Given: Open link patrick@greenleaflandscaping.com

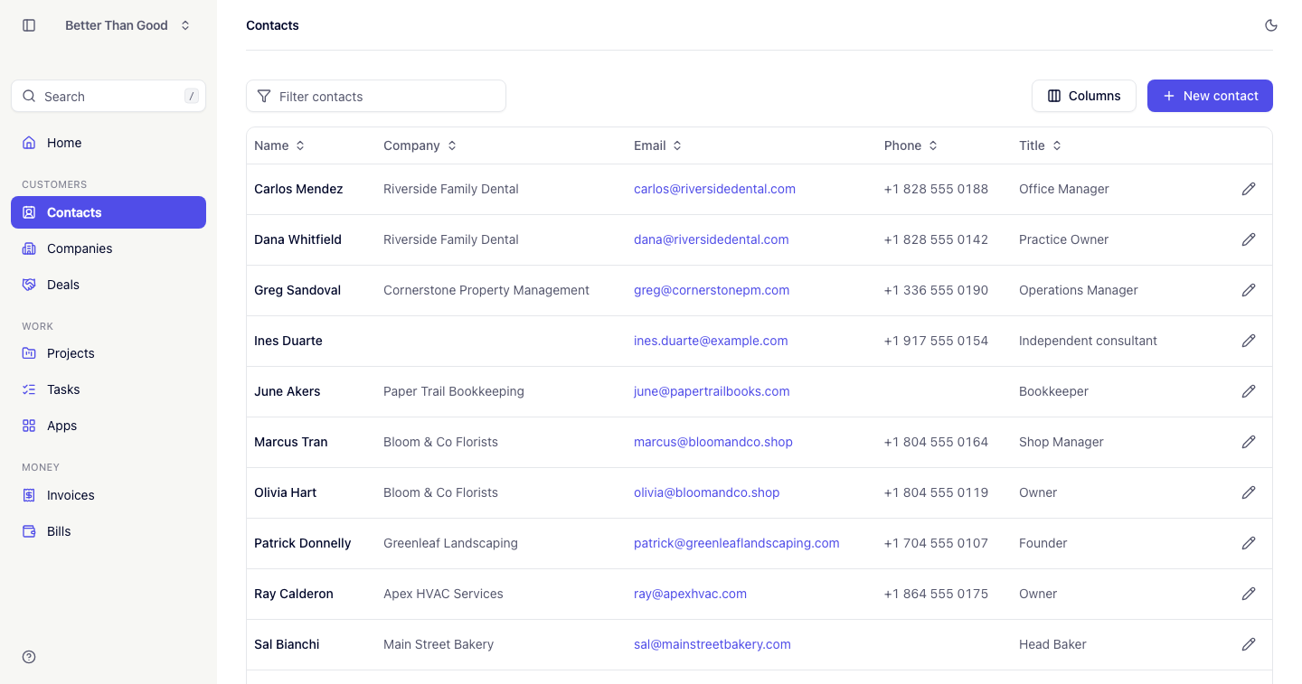Looking at the screenshot, I should [x=736, y=543].
